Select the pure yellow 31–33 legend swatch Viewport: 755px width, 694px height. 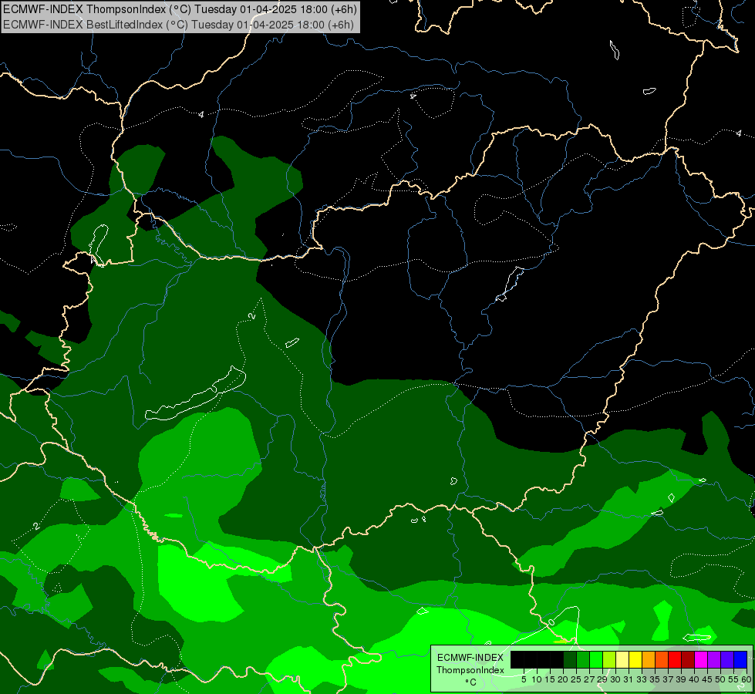pos(635,660)
